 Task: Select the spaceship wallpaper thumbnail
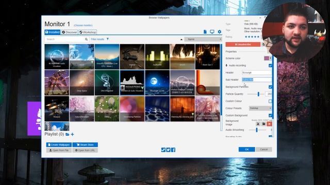click(57, 108)
